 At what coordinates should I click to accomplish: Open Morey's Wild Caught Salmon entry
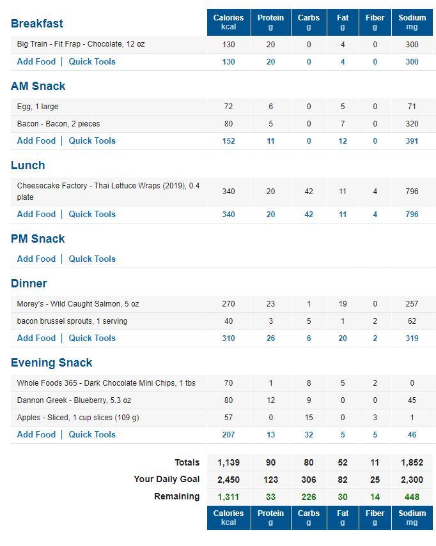click(78, 304)
